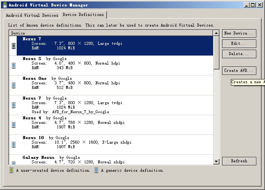
Task: Select the highlighted Nexus 7 row title
Action: tap(32, 39)
